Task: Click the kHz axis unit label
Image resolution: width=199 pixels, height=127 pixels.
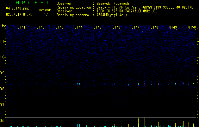Action: tap(3, 26)
